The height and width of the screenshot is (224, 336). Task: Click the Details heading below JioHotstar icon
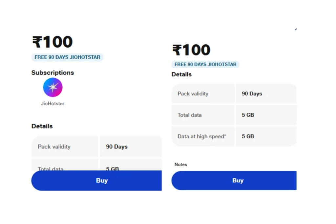point(42,126)
